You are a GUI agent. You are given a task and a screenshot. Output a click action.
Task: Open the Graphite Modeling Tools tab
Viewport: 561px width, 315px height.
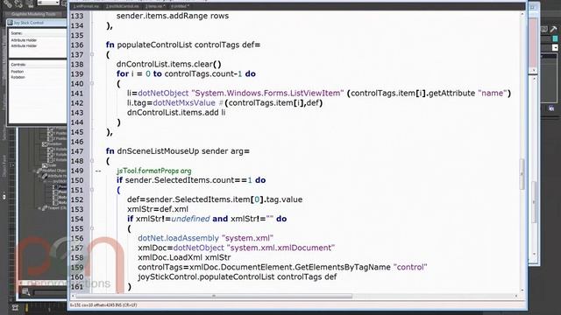coord(33,14)
